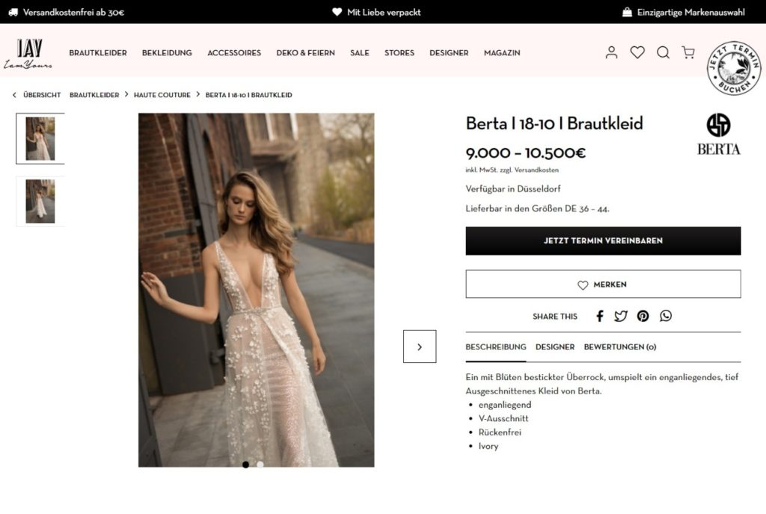Click the IAY I am Yours logo
The image size is (766, 514).
(x=28, y=53)
